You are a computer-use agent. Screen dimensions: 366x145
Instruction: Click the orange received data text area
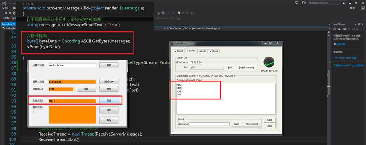(72, 115)
